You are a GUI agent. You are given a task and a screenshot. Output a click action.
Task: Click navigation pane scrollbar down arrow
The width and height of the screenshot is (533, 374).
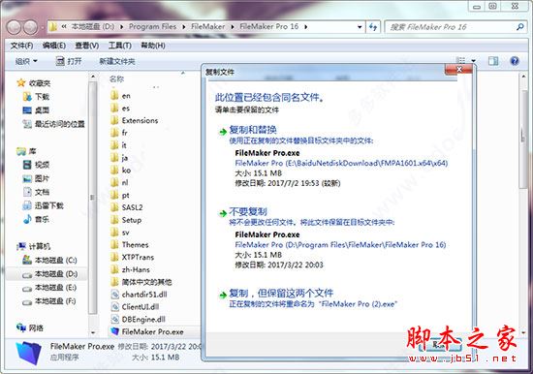point(93,332)
